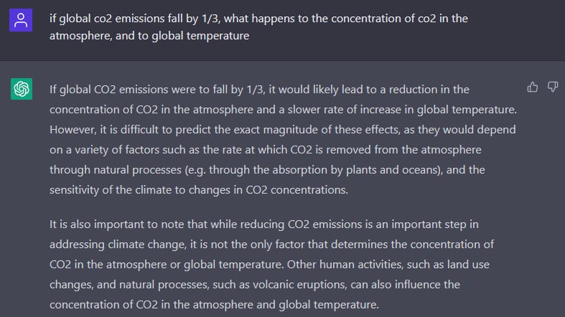Click the word "However" in the first paragraph

point(73,130)
